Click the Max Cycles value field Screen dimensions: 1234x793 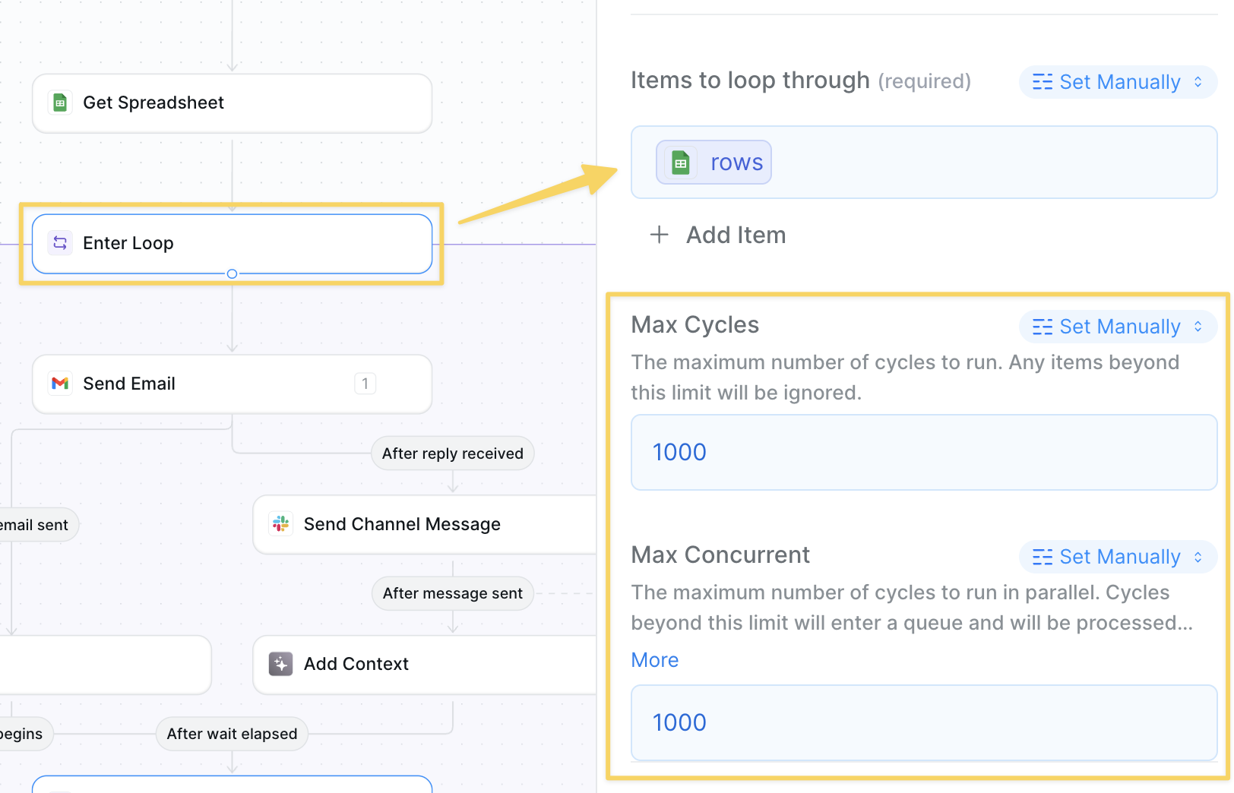coord(924,452)
